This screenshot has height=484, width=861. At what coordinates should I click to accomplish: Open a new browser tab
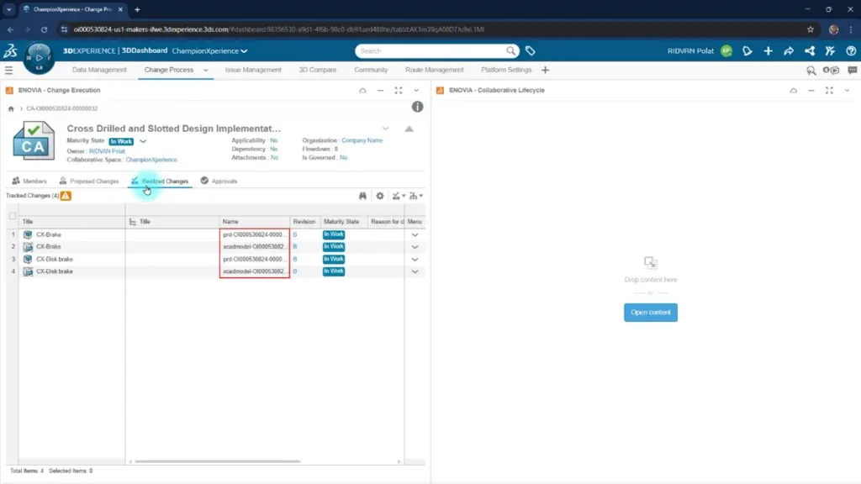pyautogui.click(x=137, y=9)
